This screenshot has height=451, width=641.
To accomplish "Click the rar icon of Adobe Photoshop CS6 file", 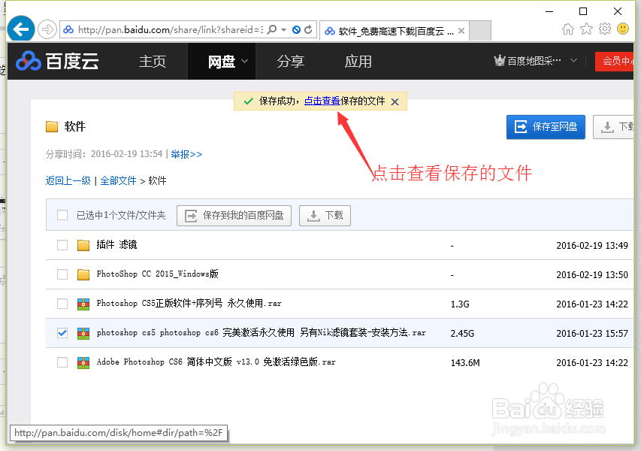I will click(83, 363).
